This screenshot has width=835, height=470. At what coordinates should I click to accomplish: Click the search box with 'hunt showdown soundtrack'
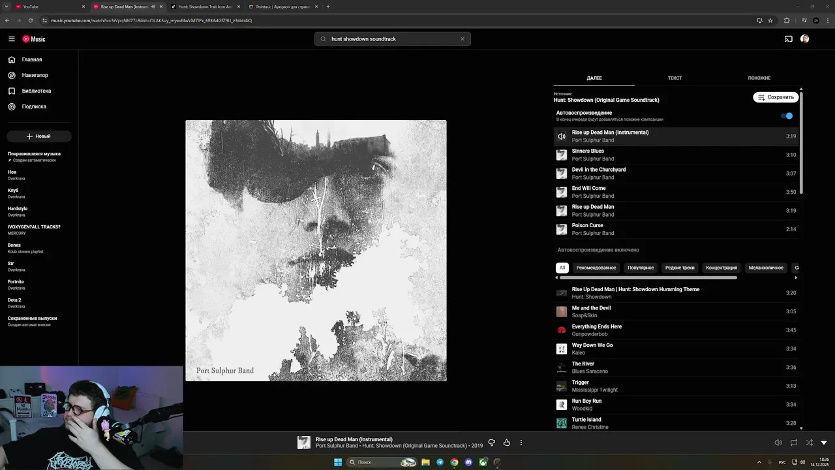click(392, 39)
